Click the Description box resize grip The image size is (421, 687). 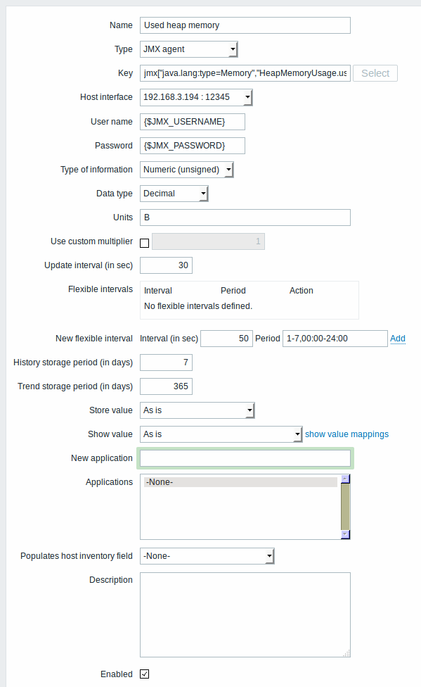pos(346,653)
